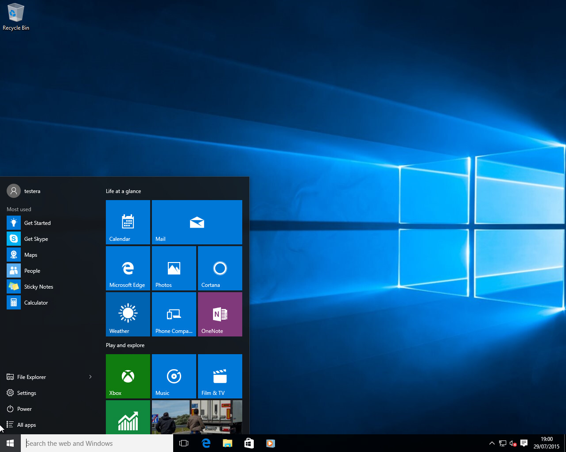Show hidden system tray icons
This screenshot has height=452, width=566.
492,443
